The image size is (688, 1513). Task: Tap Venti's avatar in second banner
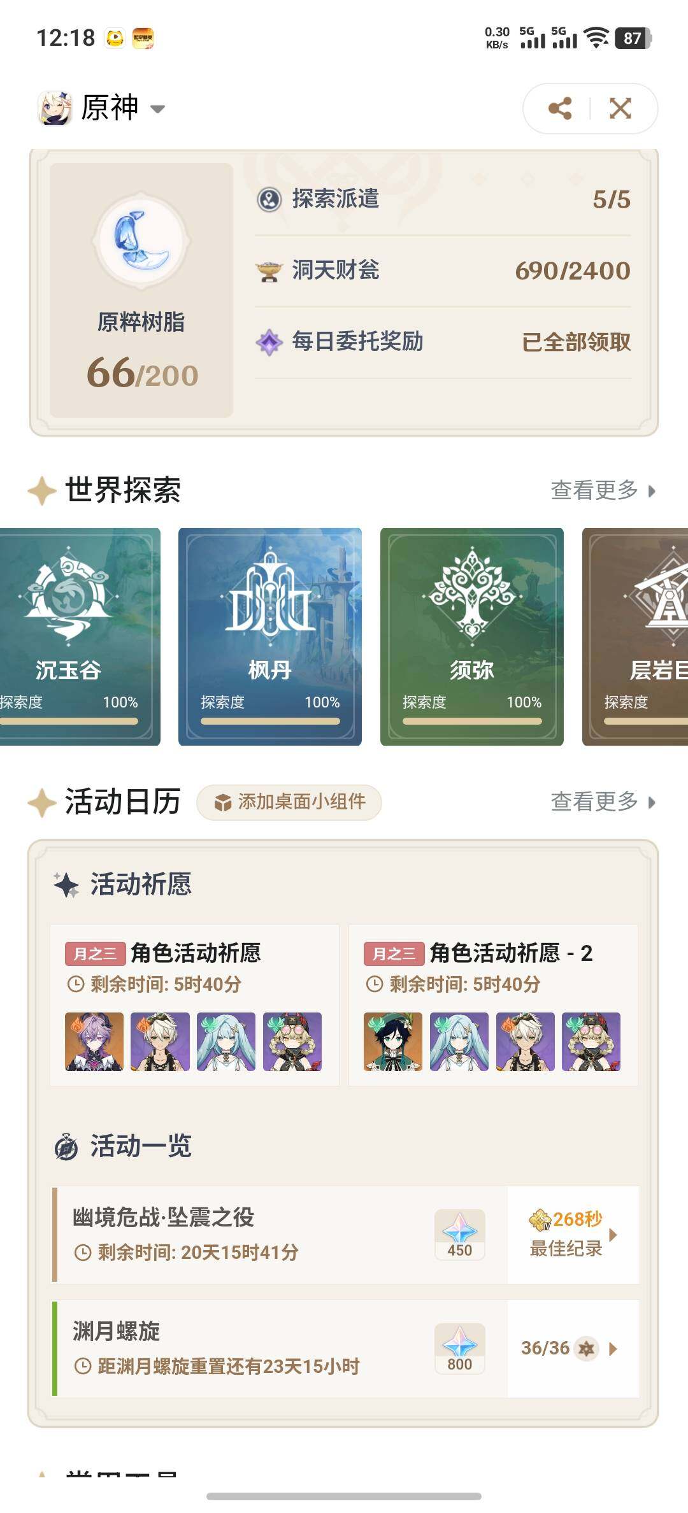point(393,1042)
